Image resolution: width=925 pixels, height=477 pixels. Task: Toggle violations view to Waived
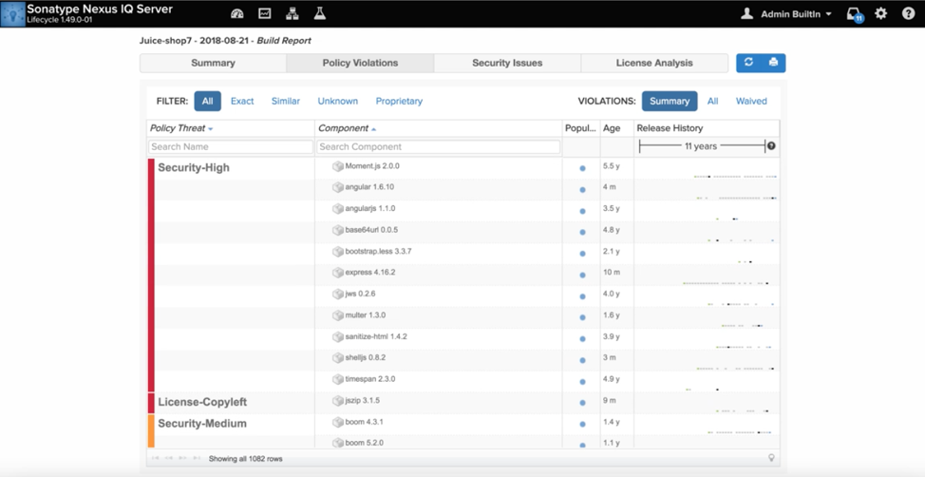[x=751, y=101]
